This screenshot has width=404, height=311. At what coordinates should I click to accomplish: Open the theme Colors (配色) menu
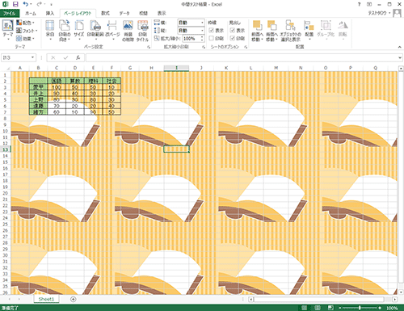coord(26,23)
